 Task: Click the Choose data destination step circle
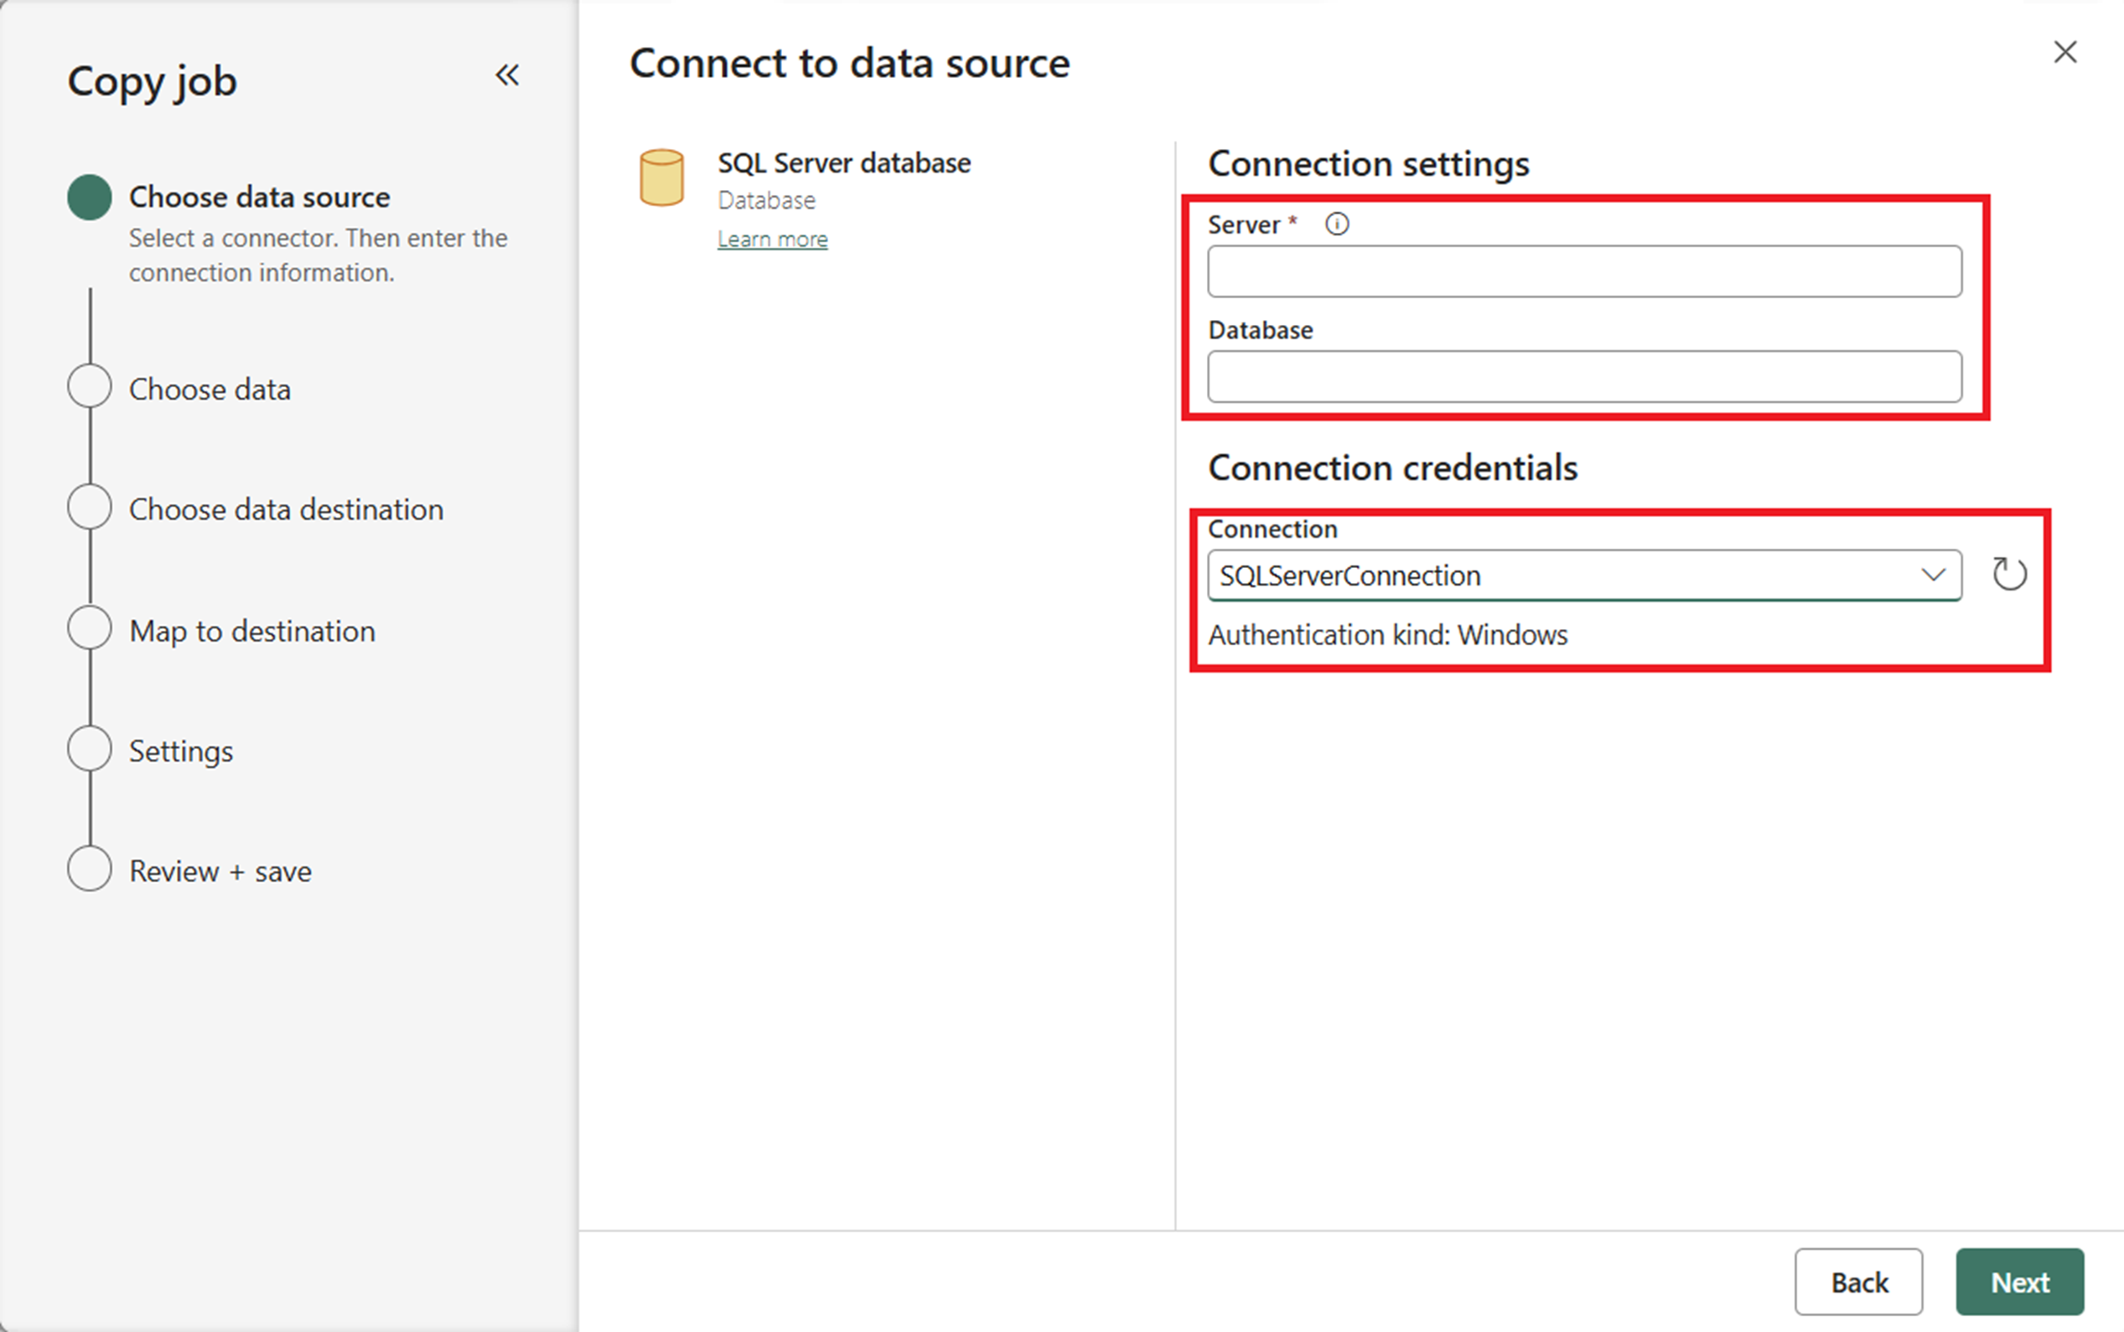(90, 508)
